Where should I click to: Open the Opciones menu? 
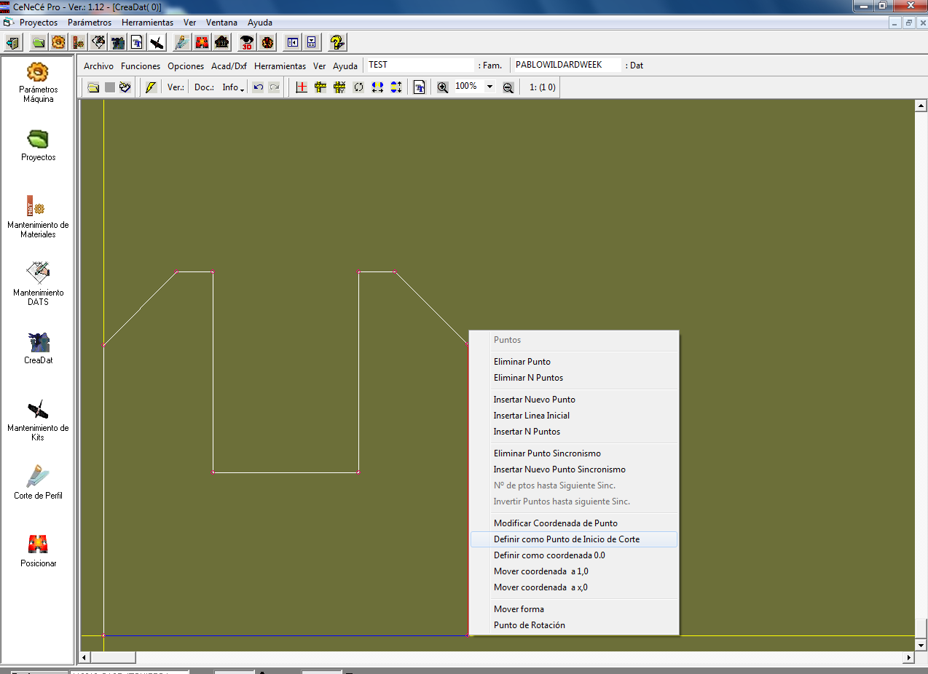point(186,66)
